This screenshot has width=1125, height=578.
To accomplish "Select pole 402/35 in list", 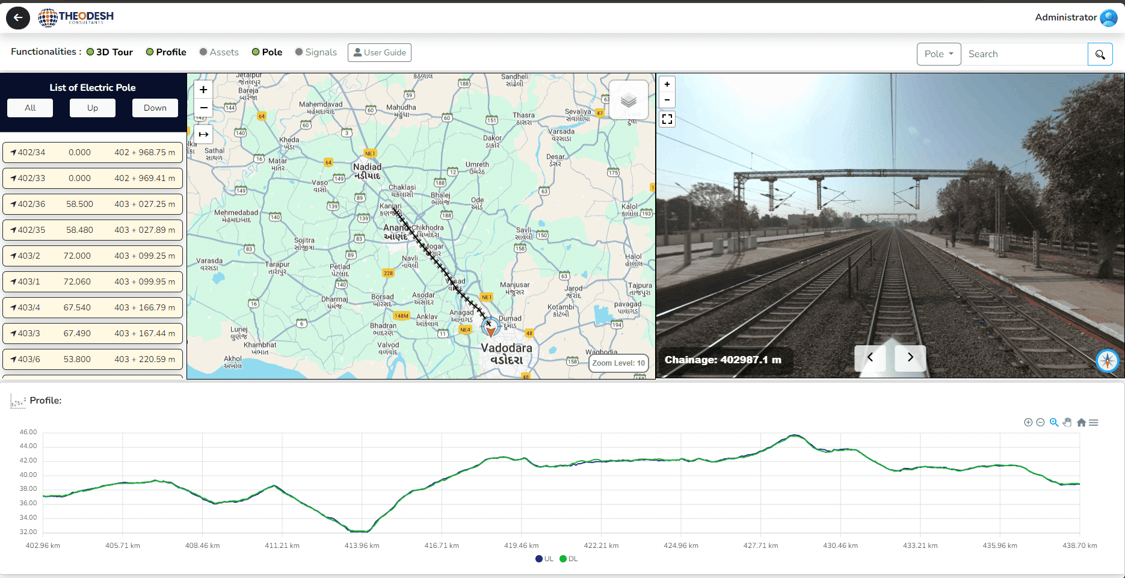I will click(93, 230).
